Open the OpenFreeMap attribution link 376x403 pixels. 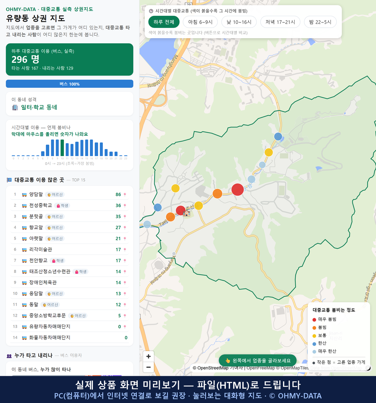point(261,368)
